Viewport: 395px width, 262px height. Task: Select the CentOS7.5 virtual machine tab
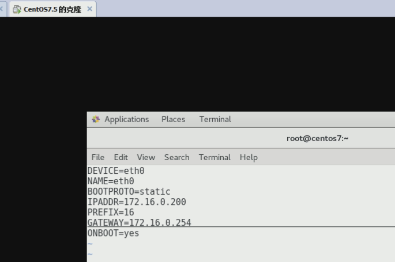52,9
